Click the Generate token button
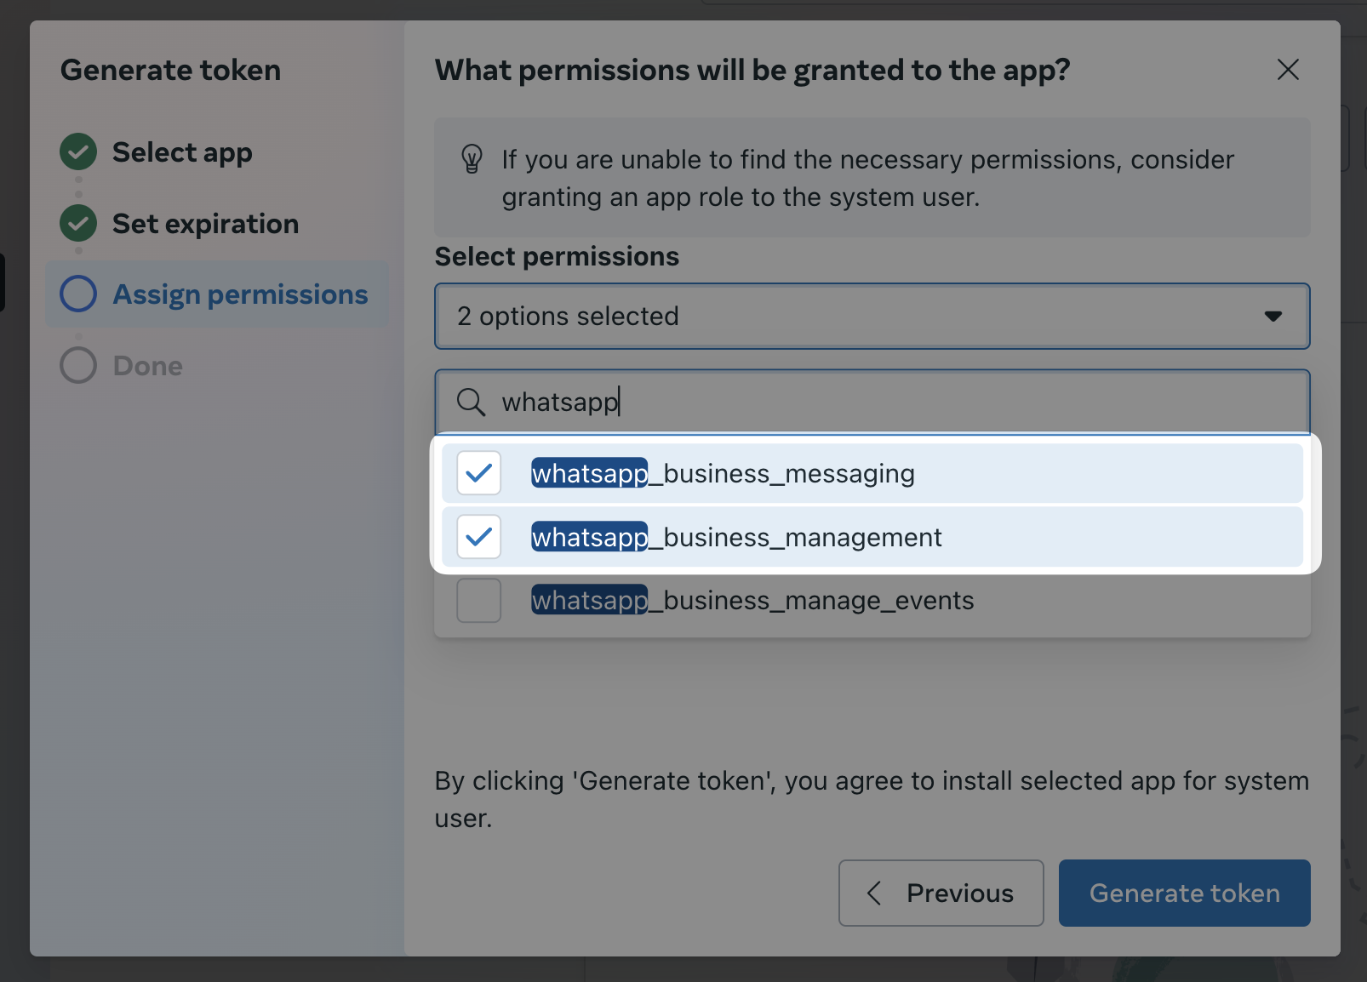Viewport: 1367px width, 982px height. pyautogui.click(x=1184, y=893)
